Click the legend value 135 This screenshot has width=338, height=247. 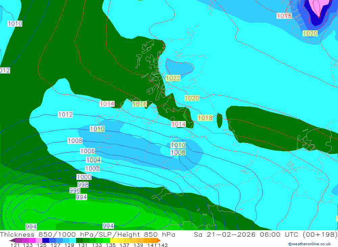(x=111, y=245)
